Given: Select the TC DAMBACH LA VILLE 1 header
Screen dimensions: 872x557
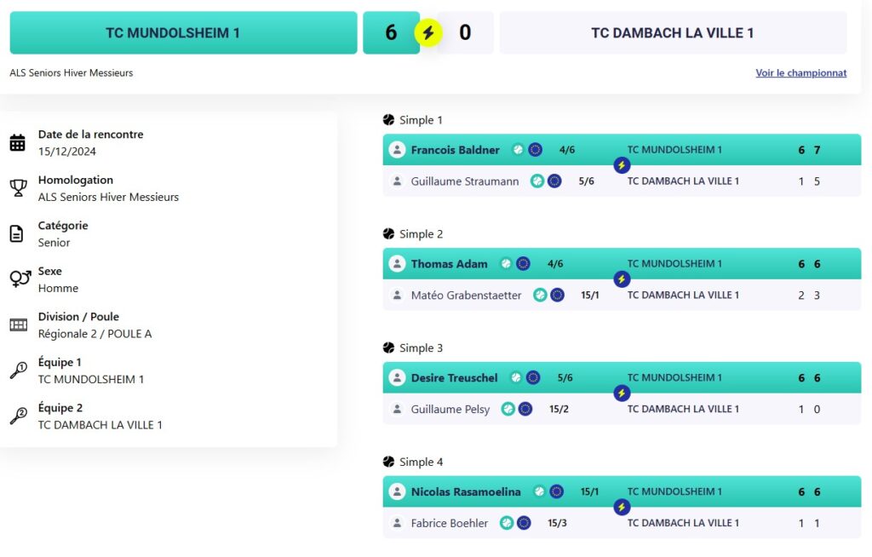Looking at the screenshot, I should [673, 33].
